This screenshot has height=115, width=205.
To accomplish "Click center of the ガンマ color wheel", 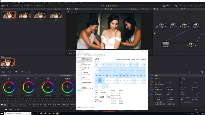I will click(28, 87).
